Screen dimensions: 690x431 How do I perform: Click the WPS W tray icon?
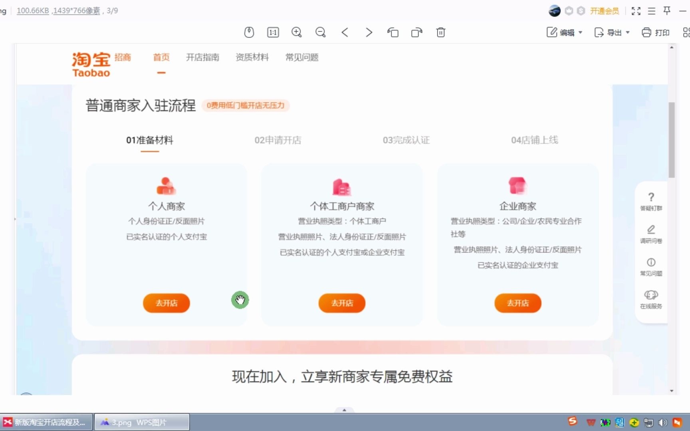tap(591, 423)
